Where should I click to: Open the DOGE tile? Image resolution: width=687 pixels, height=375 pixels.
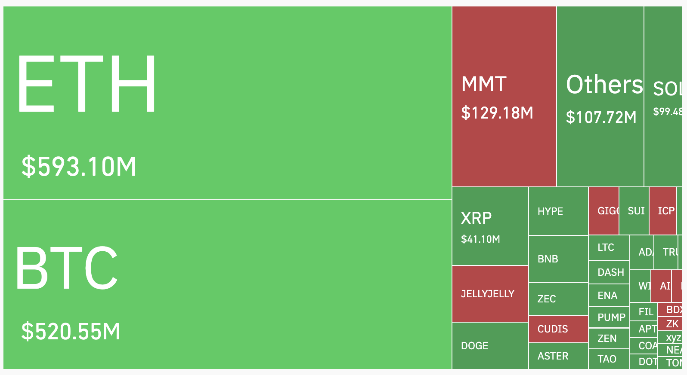point(490,346)
